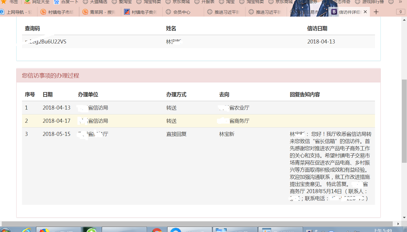Switch to the 村镇电子商务 tab
Image resolution: width=407 pixels, height=232 pixels.
[x=142, y=12]
